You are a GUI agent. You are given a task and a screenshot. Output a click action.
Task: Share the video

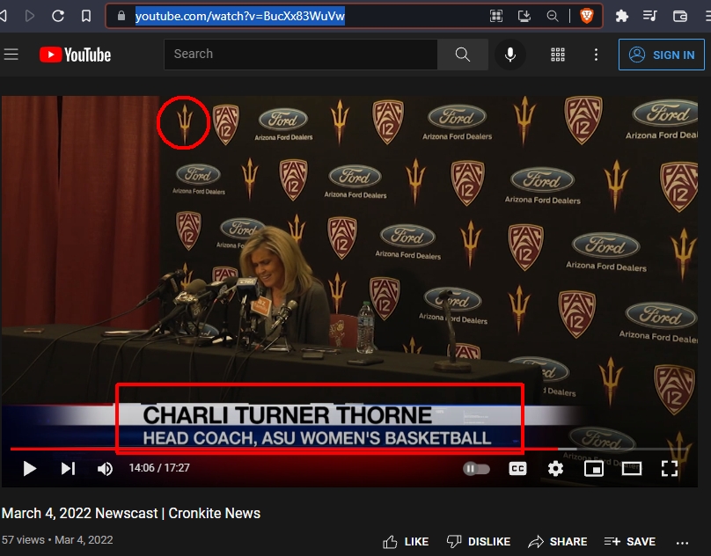(557, 542)
